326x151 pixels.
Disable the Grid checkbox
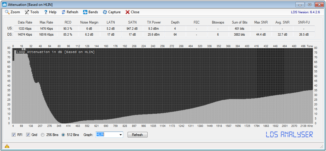pos(28,135)
